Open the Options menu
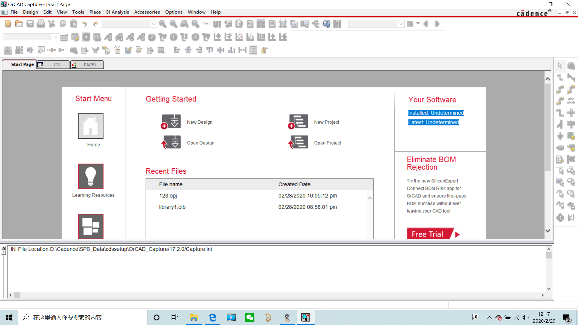 (174, 12)
